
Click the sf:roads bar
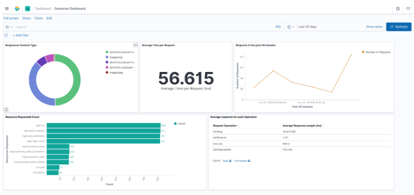(53, 167)
